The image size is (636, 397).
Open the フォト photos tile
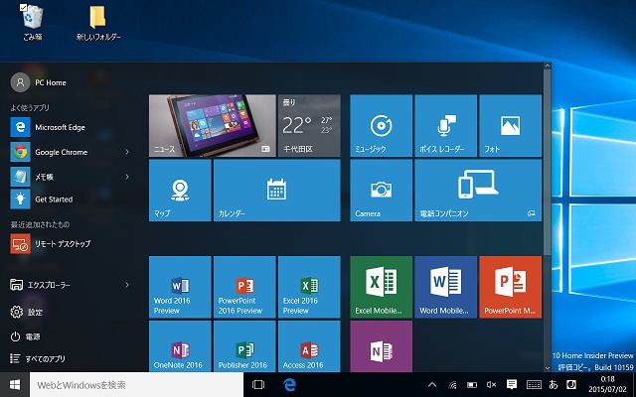coord(510,126)
